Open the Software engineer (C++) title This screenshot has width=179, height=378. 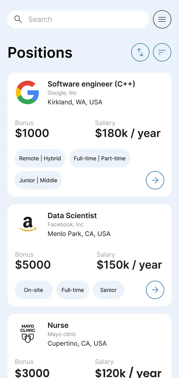[91, 84]
